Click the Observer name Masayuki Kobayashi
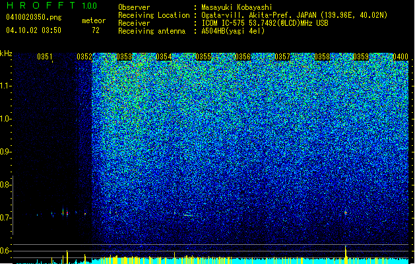415x264 pixels. 237,7
